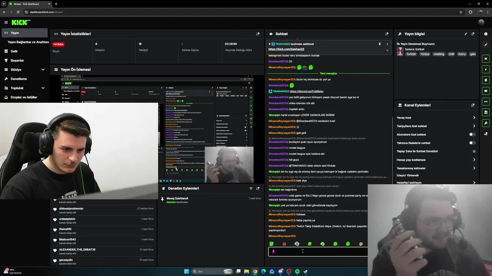The height and width of the screenshot is (276, 492).
Task: Open Droplar ve ödüller page
Action: [25, 97]
